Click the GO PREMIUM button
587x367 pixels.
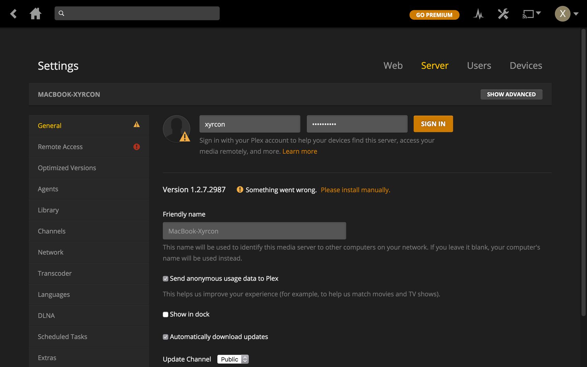tap(434, 15)
